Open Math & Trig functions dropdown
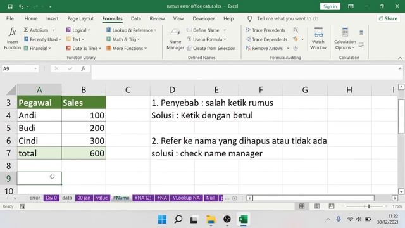Screen dimensions: 405x228 [x=123, y=39]
